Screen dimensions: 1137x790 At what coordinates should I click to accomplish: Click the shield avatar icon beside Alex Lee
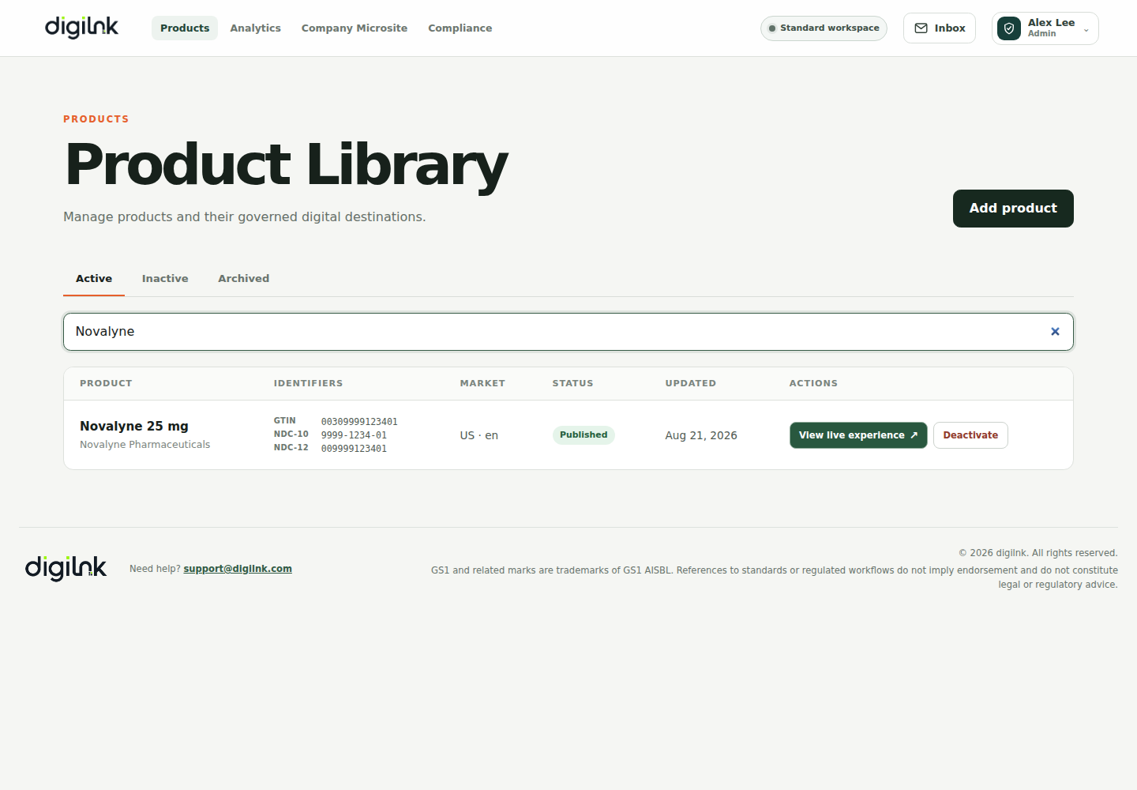1009,28
